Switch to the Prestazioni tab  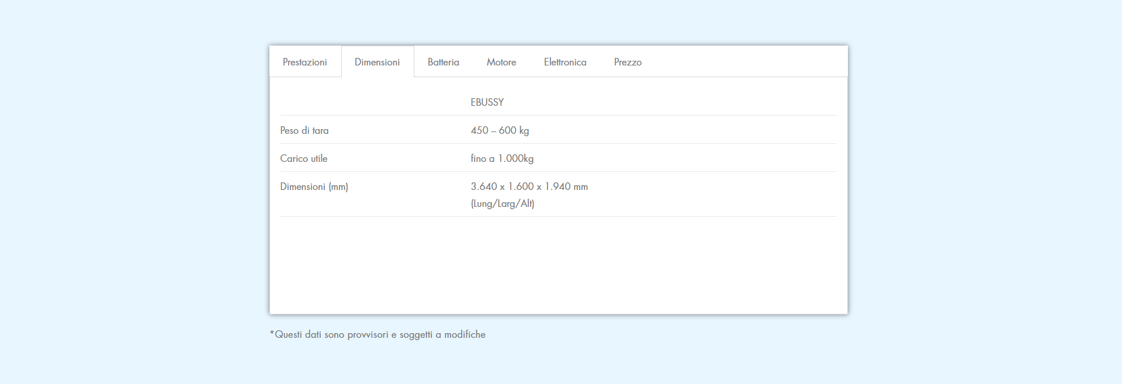pos(305,62)
